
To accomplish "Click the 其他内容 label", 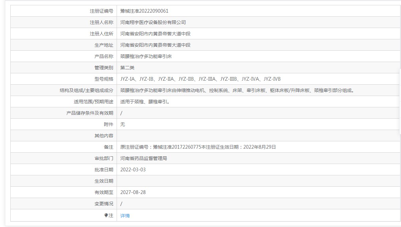I will (x=104, y=136).
